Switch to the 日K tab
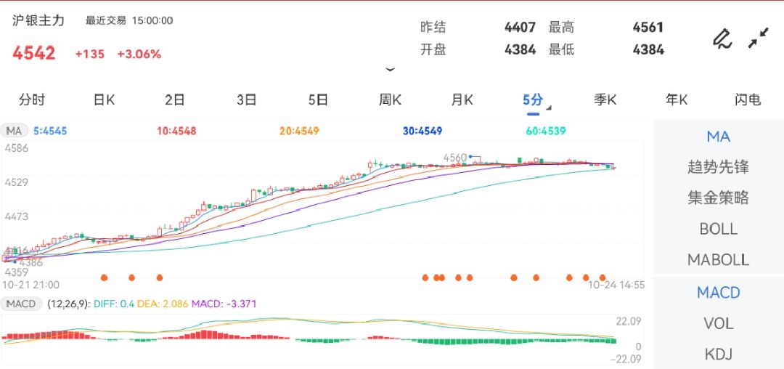 104,100
